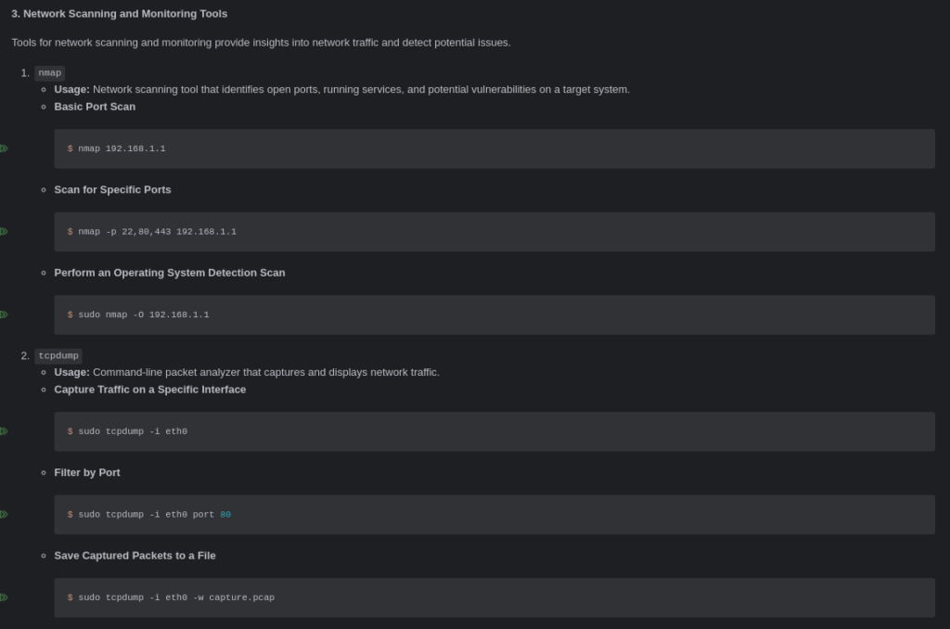The width and height of the screenshot is (950, 629).
Task: Click inside the capture.pcap code block
Action: coord(494,597)
